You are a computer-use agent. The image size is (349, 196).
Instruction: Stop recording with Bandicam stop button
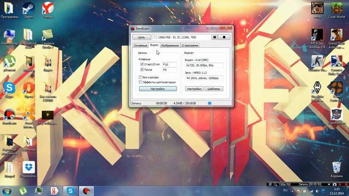[x=224, y=37]
